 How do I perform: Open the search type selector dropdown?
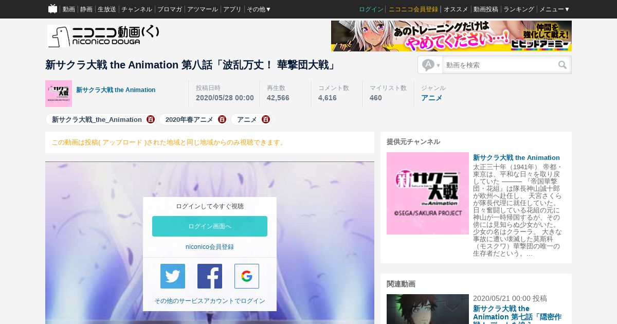pos(431,65)
